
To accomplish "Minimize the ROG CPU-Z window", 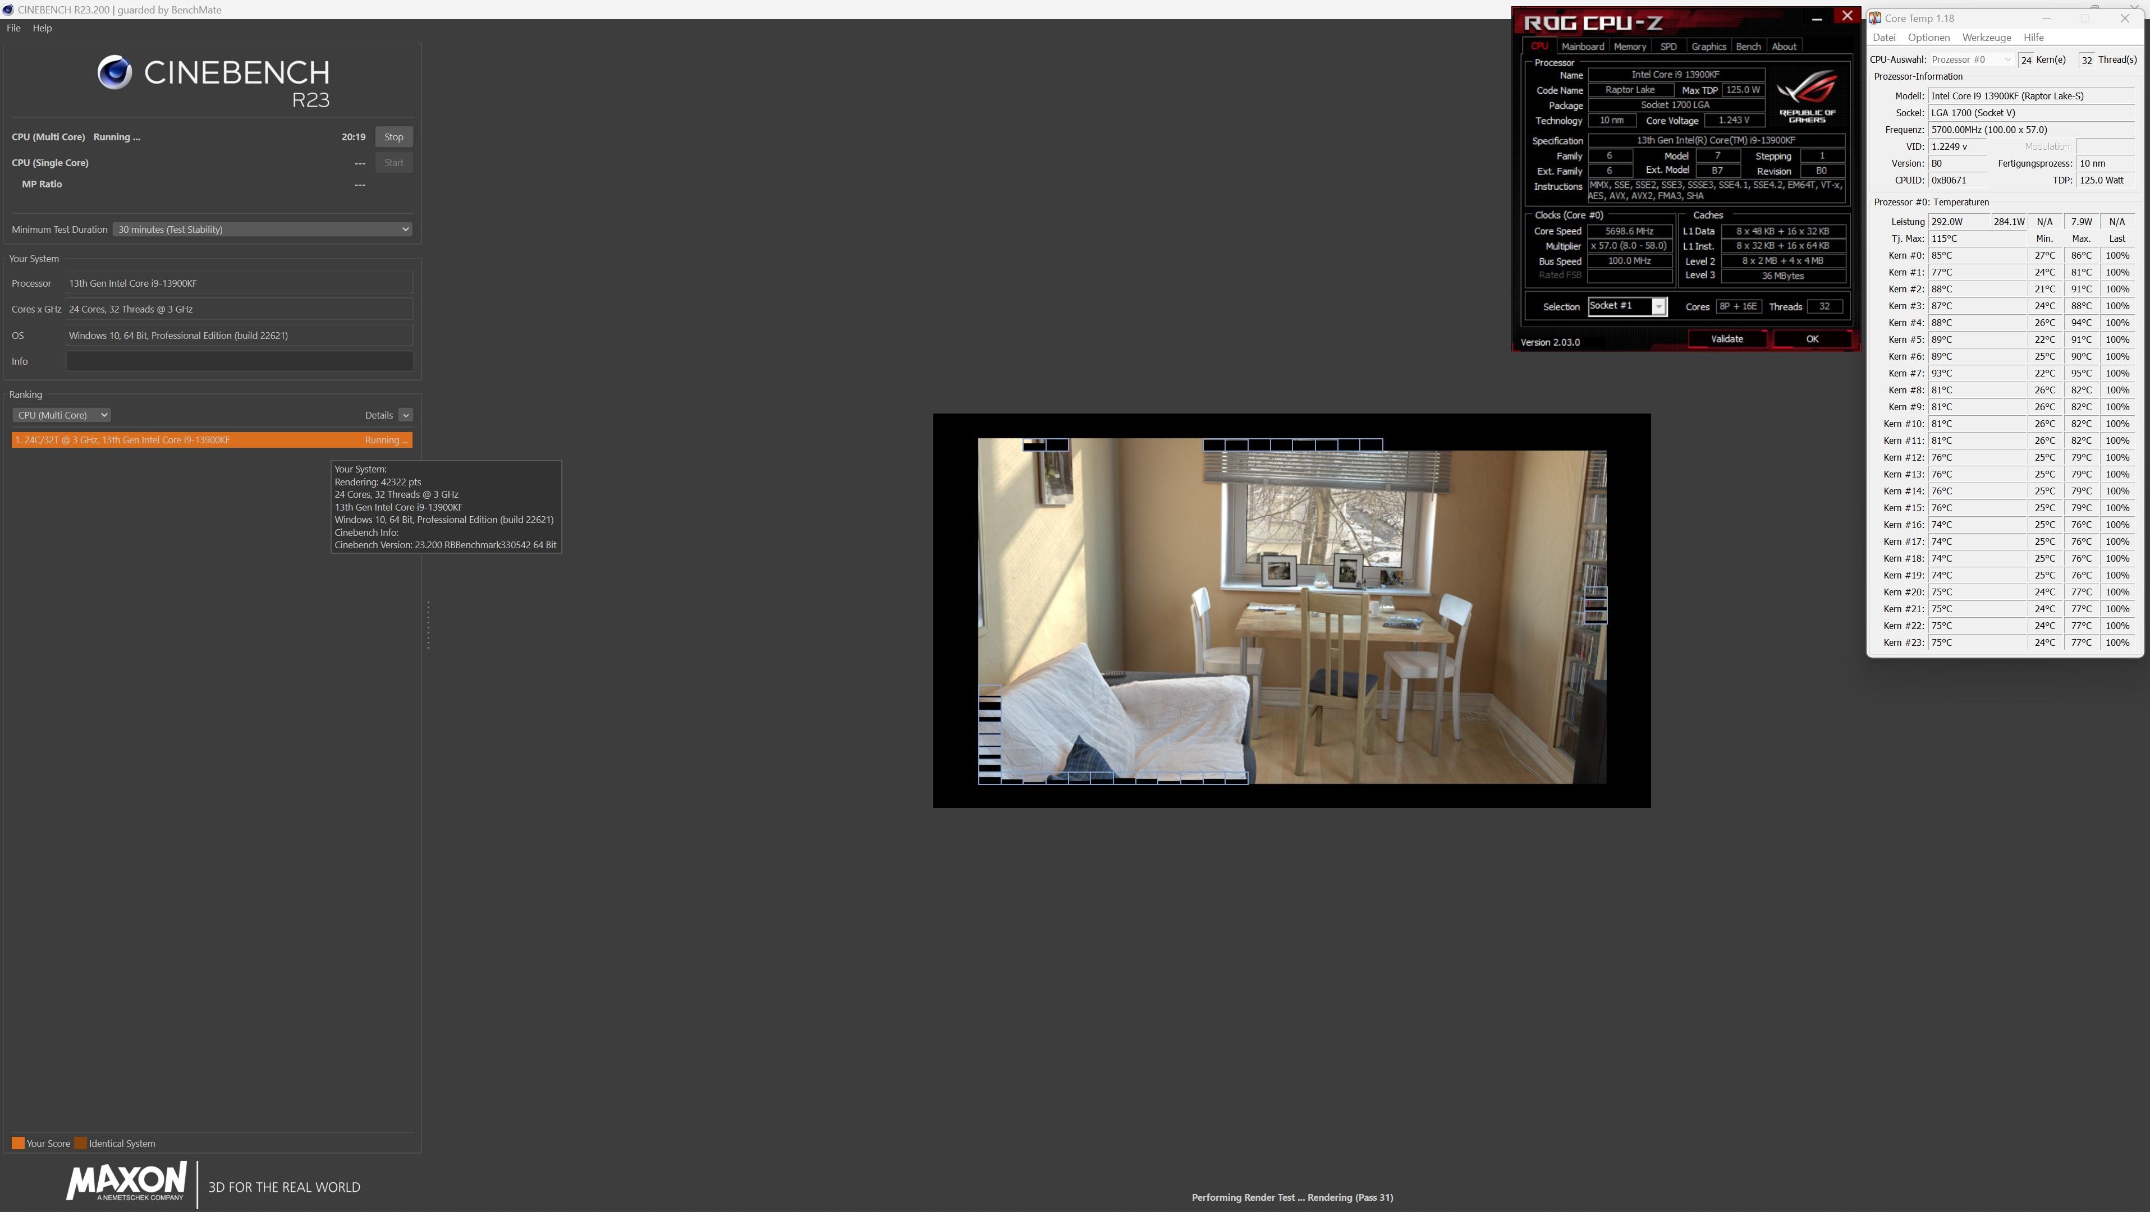I will click(1816, 17).
